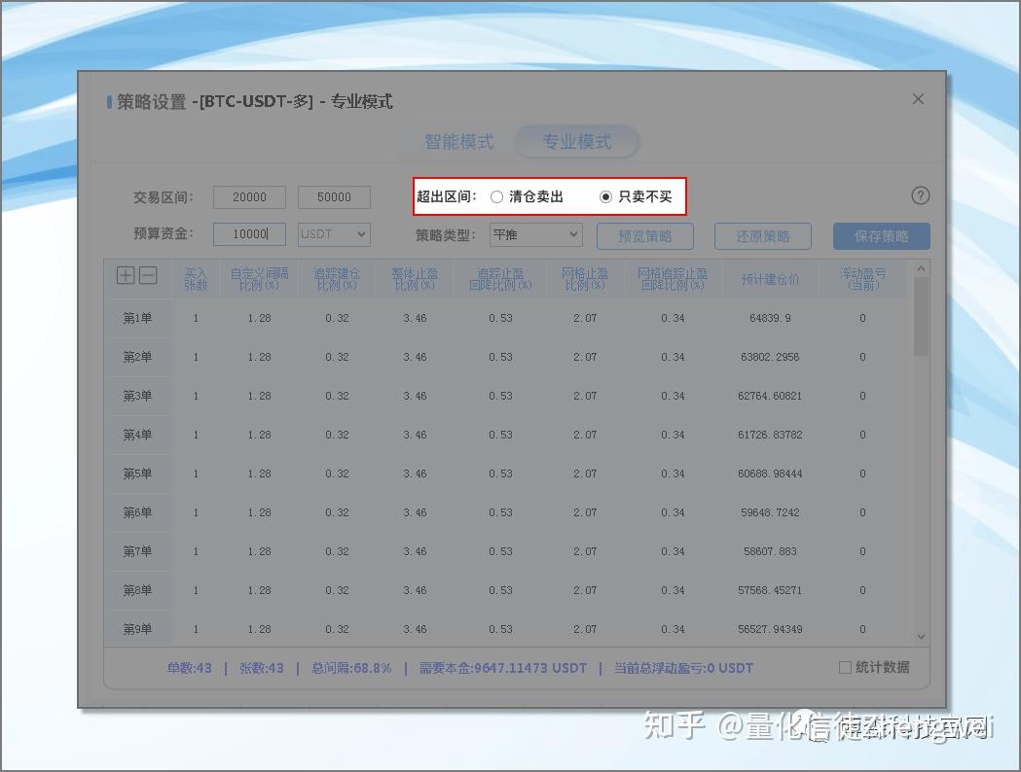This screenshot has width=1021, height=772.
Task: Click the 2.07 cell in 第5单
Action: pos(585,474)
